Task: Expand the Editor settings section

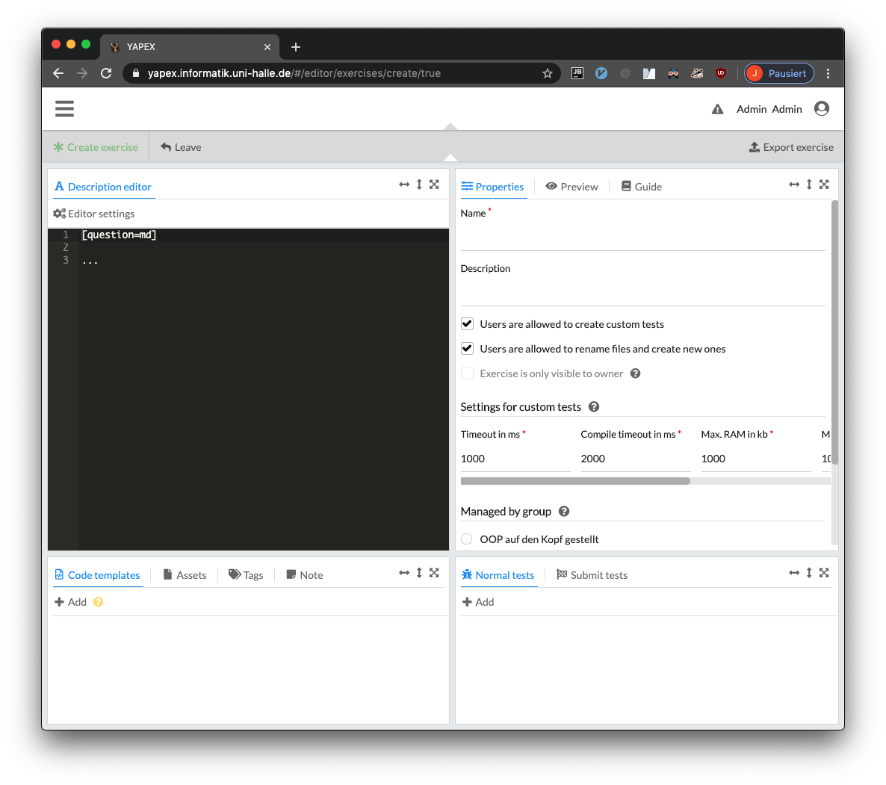Action: (x=95, y=214)
